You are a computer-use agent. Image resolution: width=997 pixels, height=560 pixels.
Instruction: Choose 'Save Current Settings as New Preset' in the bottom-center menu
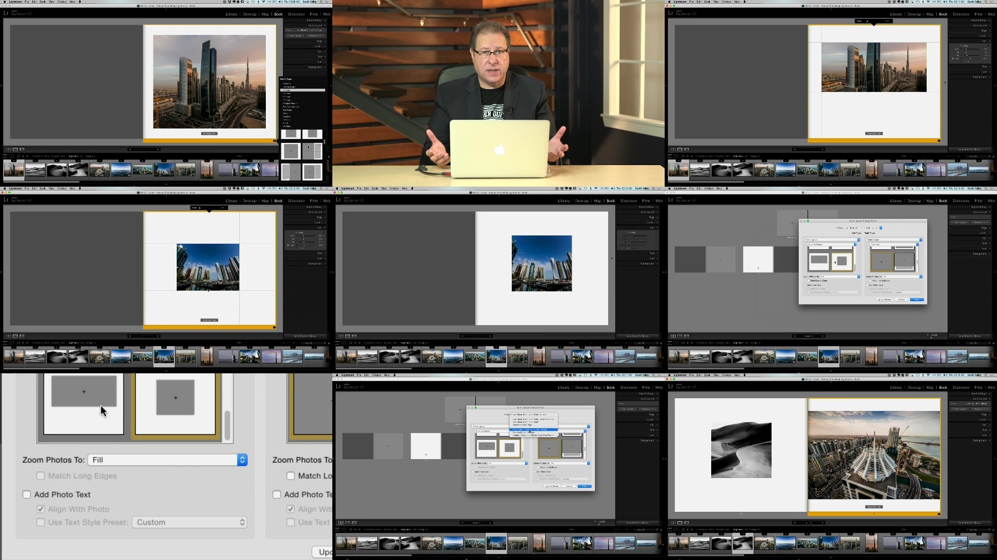click(x=533, y=429)
